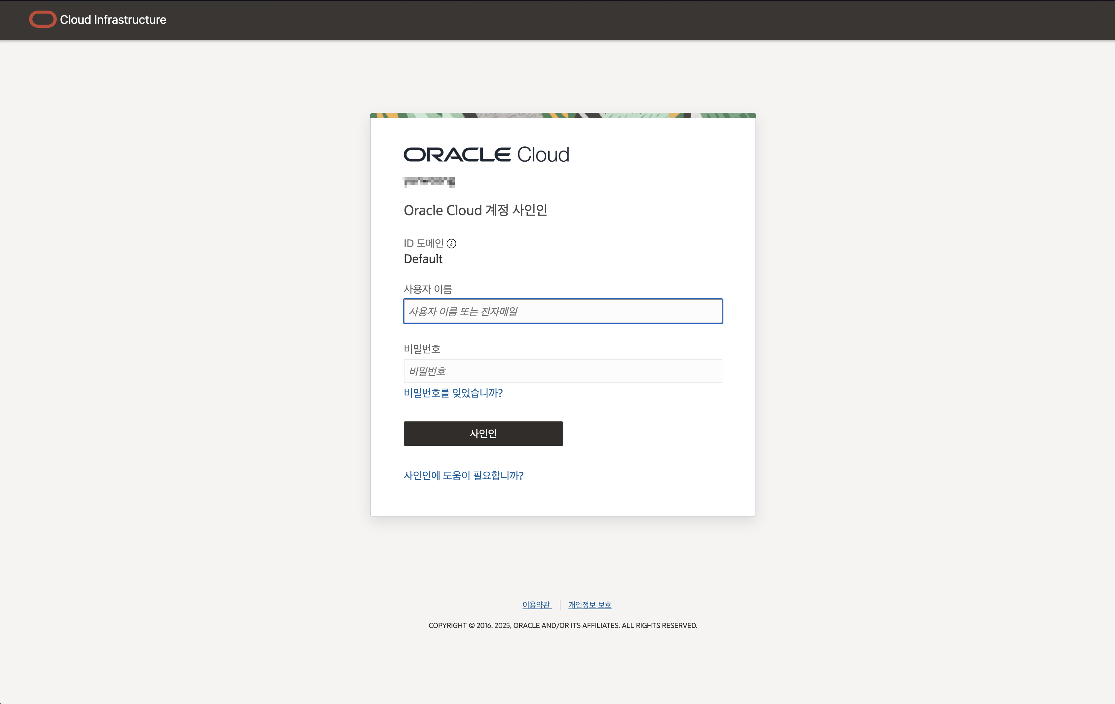Open the 이용약관 footer link
The height and width of the screenshot is (704, 1115).
[536, 605]
